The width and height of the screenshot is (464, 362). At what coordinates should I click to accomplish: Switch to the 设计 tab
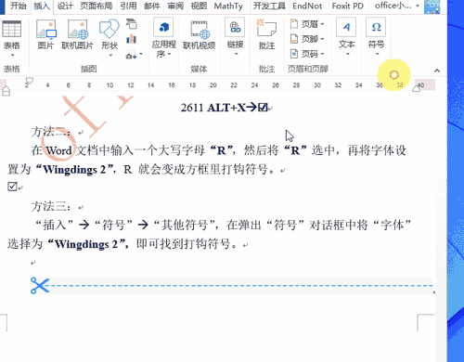pos(65,6)
